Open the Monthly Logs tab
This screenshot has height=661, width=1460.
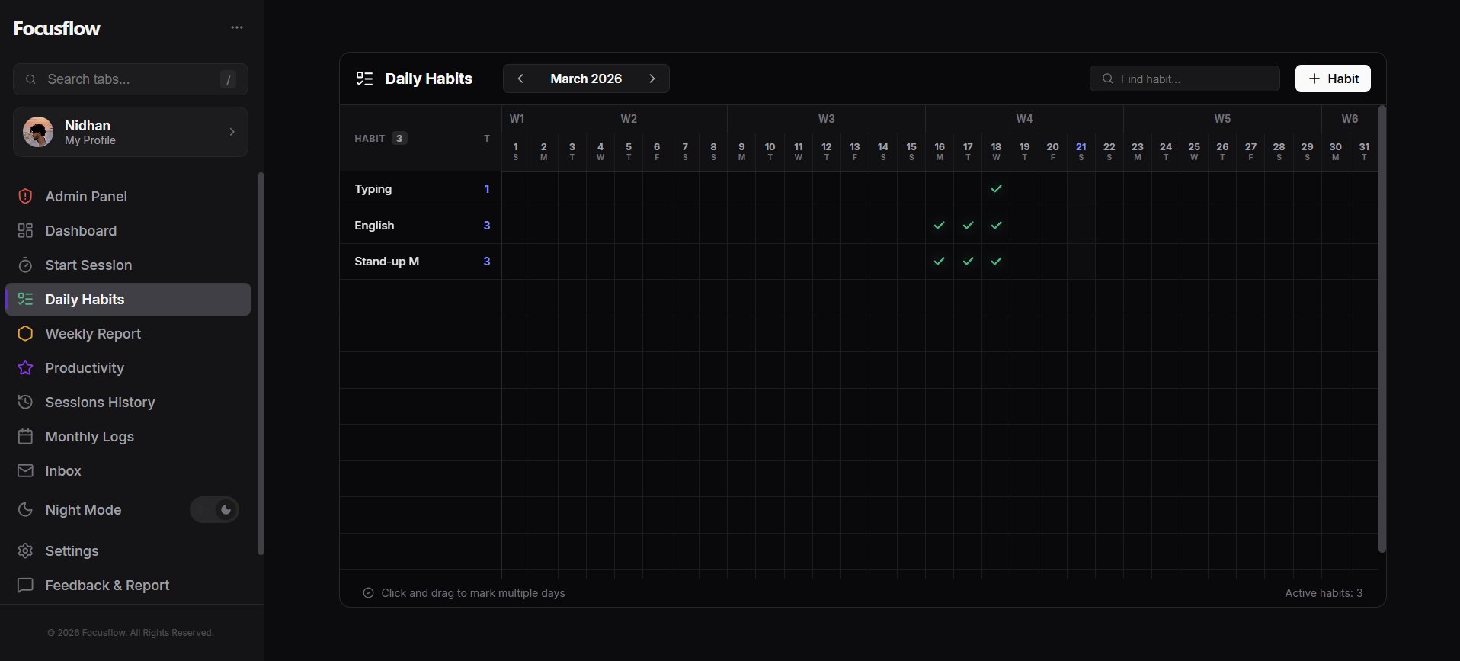pos(89,437)
